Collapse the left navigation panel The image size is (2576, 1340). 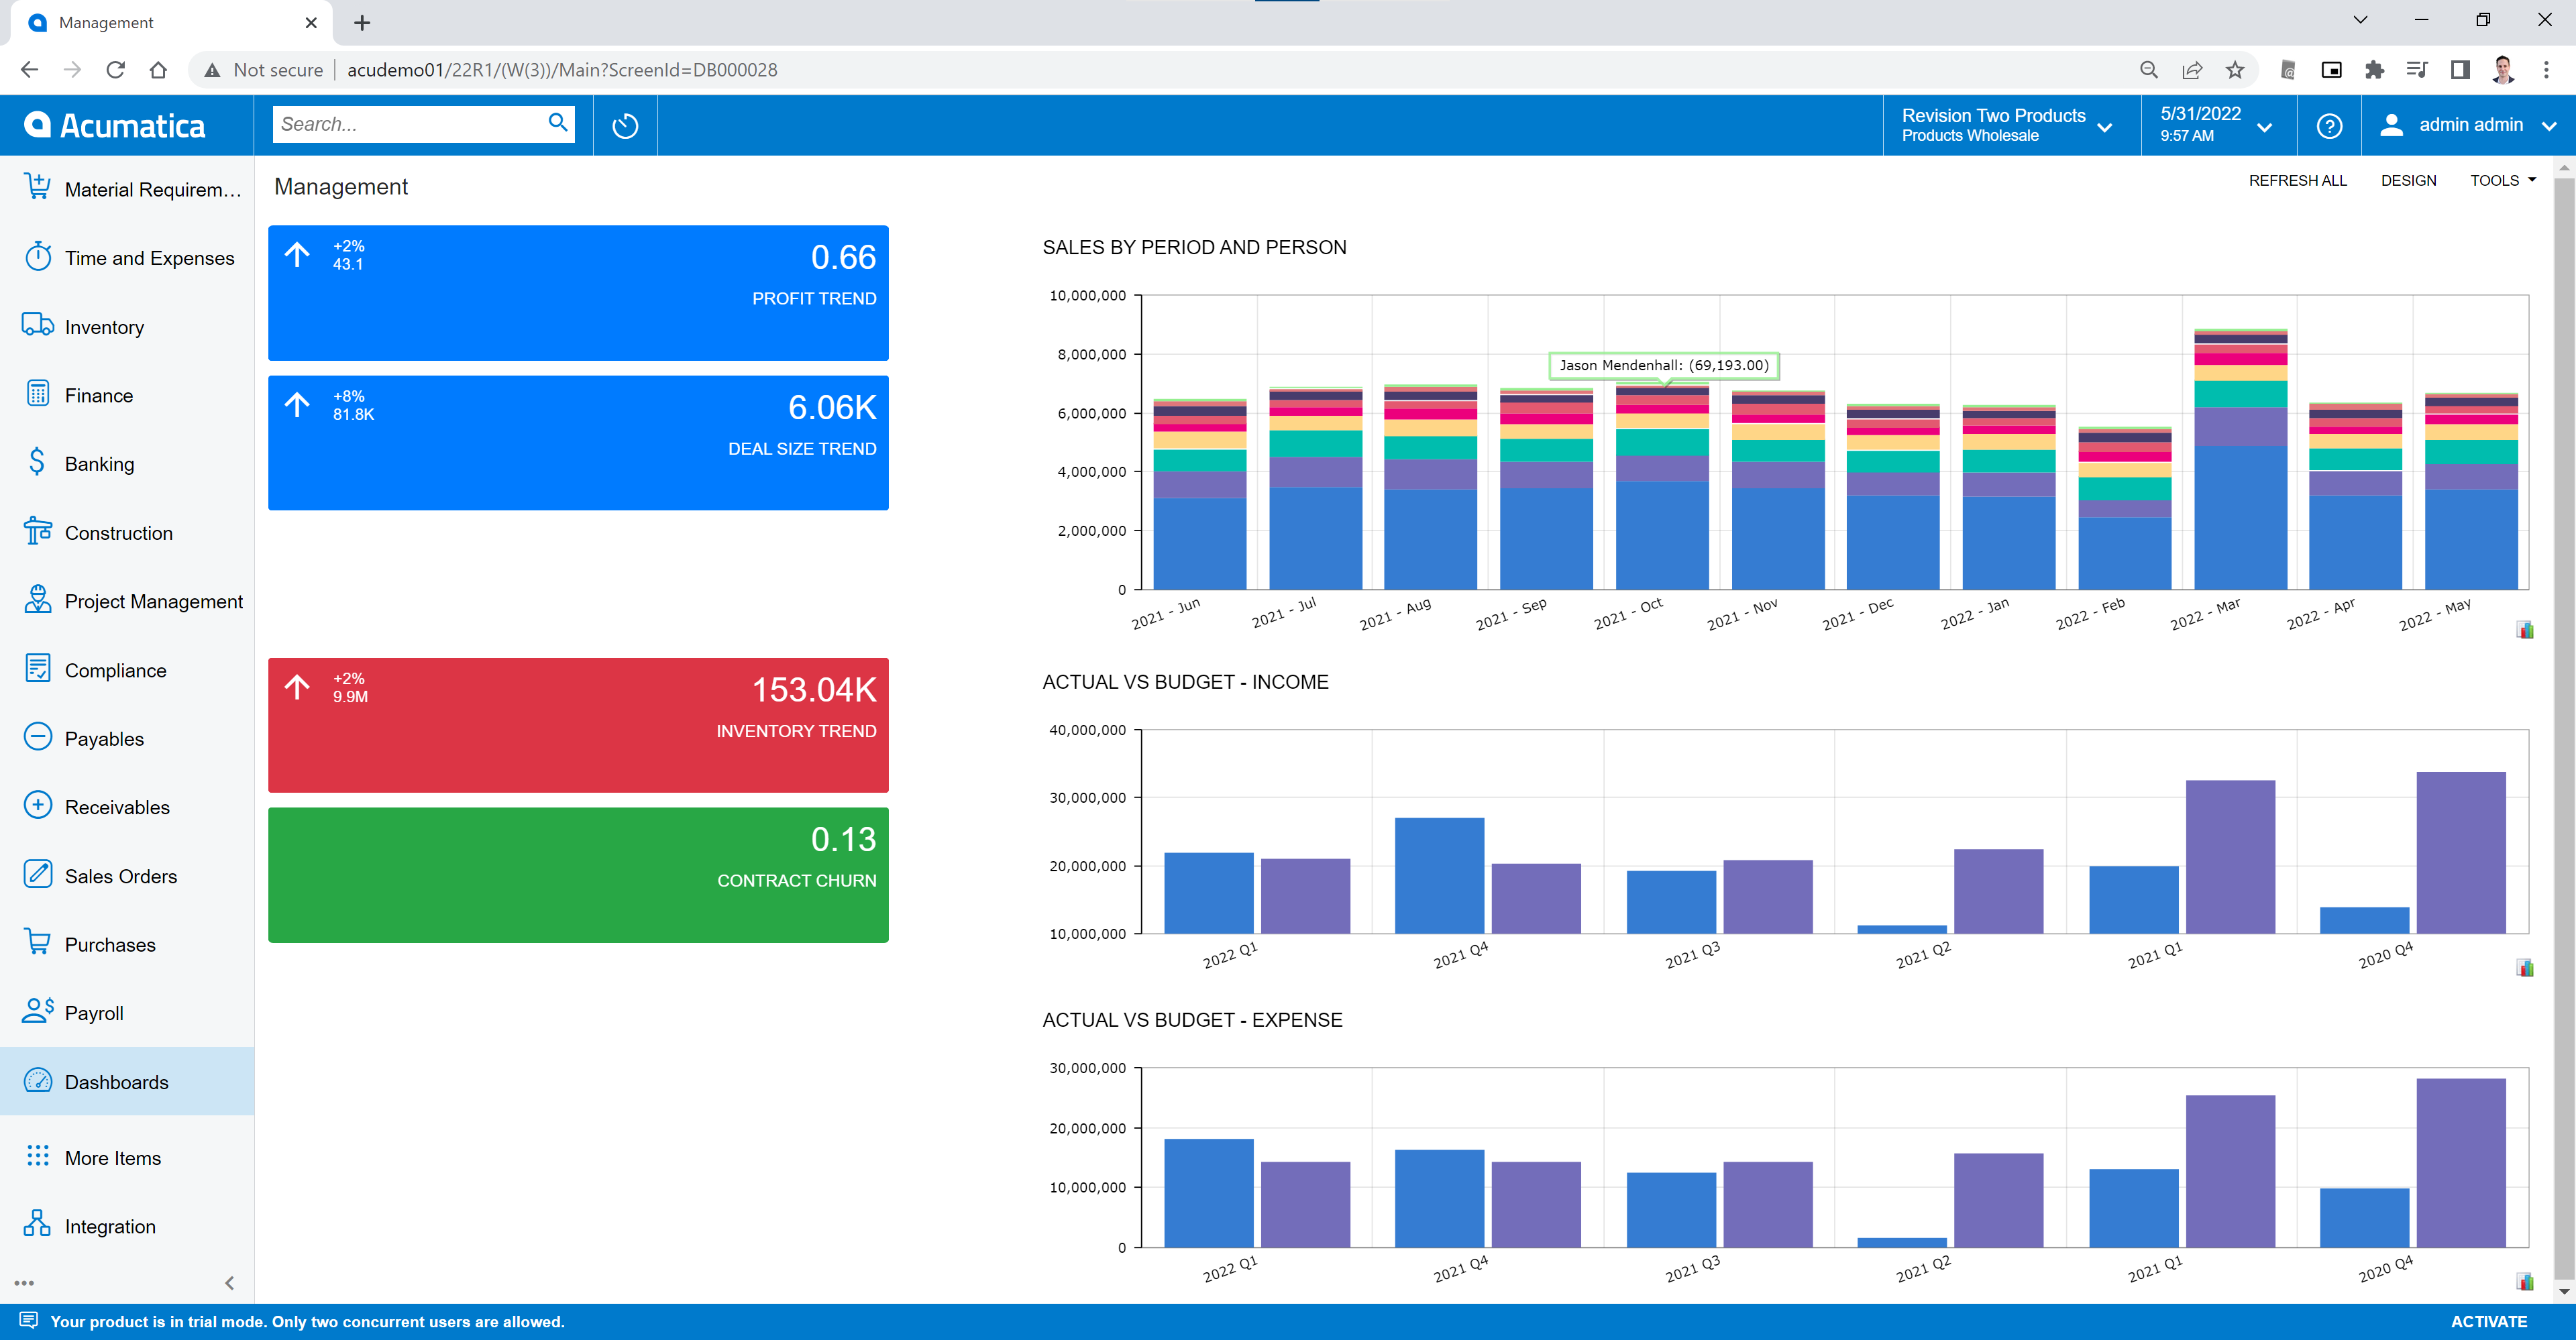pos(229,1283)
